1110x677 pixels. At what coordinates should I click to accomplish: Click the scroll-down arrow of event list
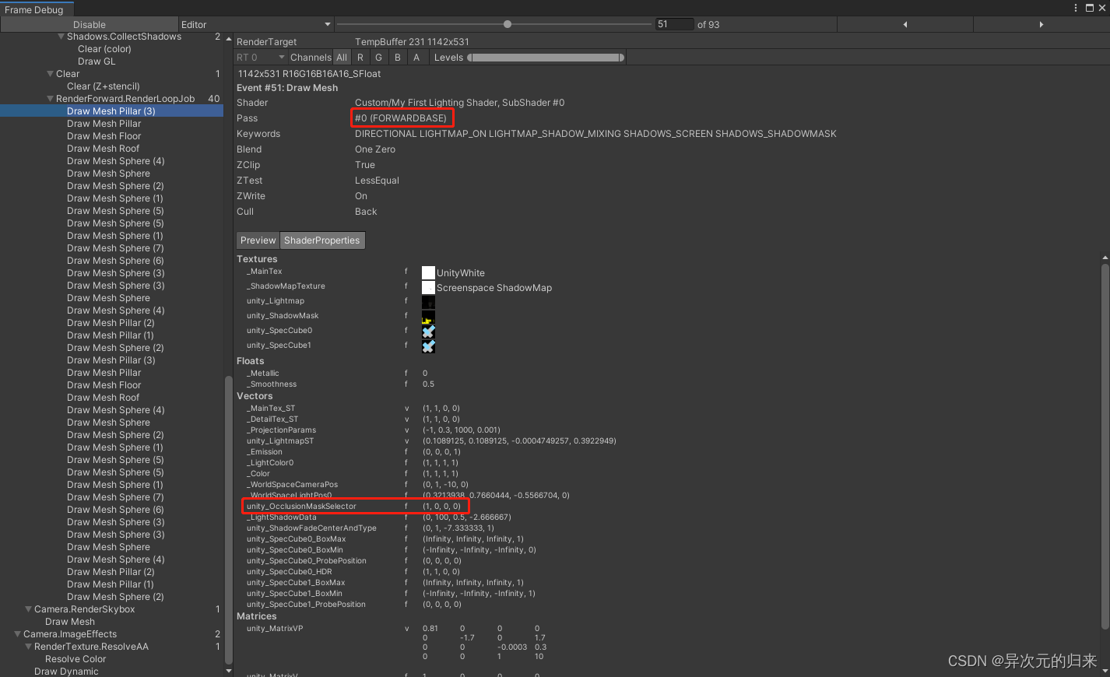pyautogui.click(x=229, y=670)
